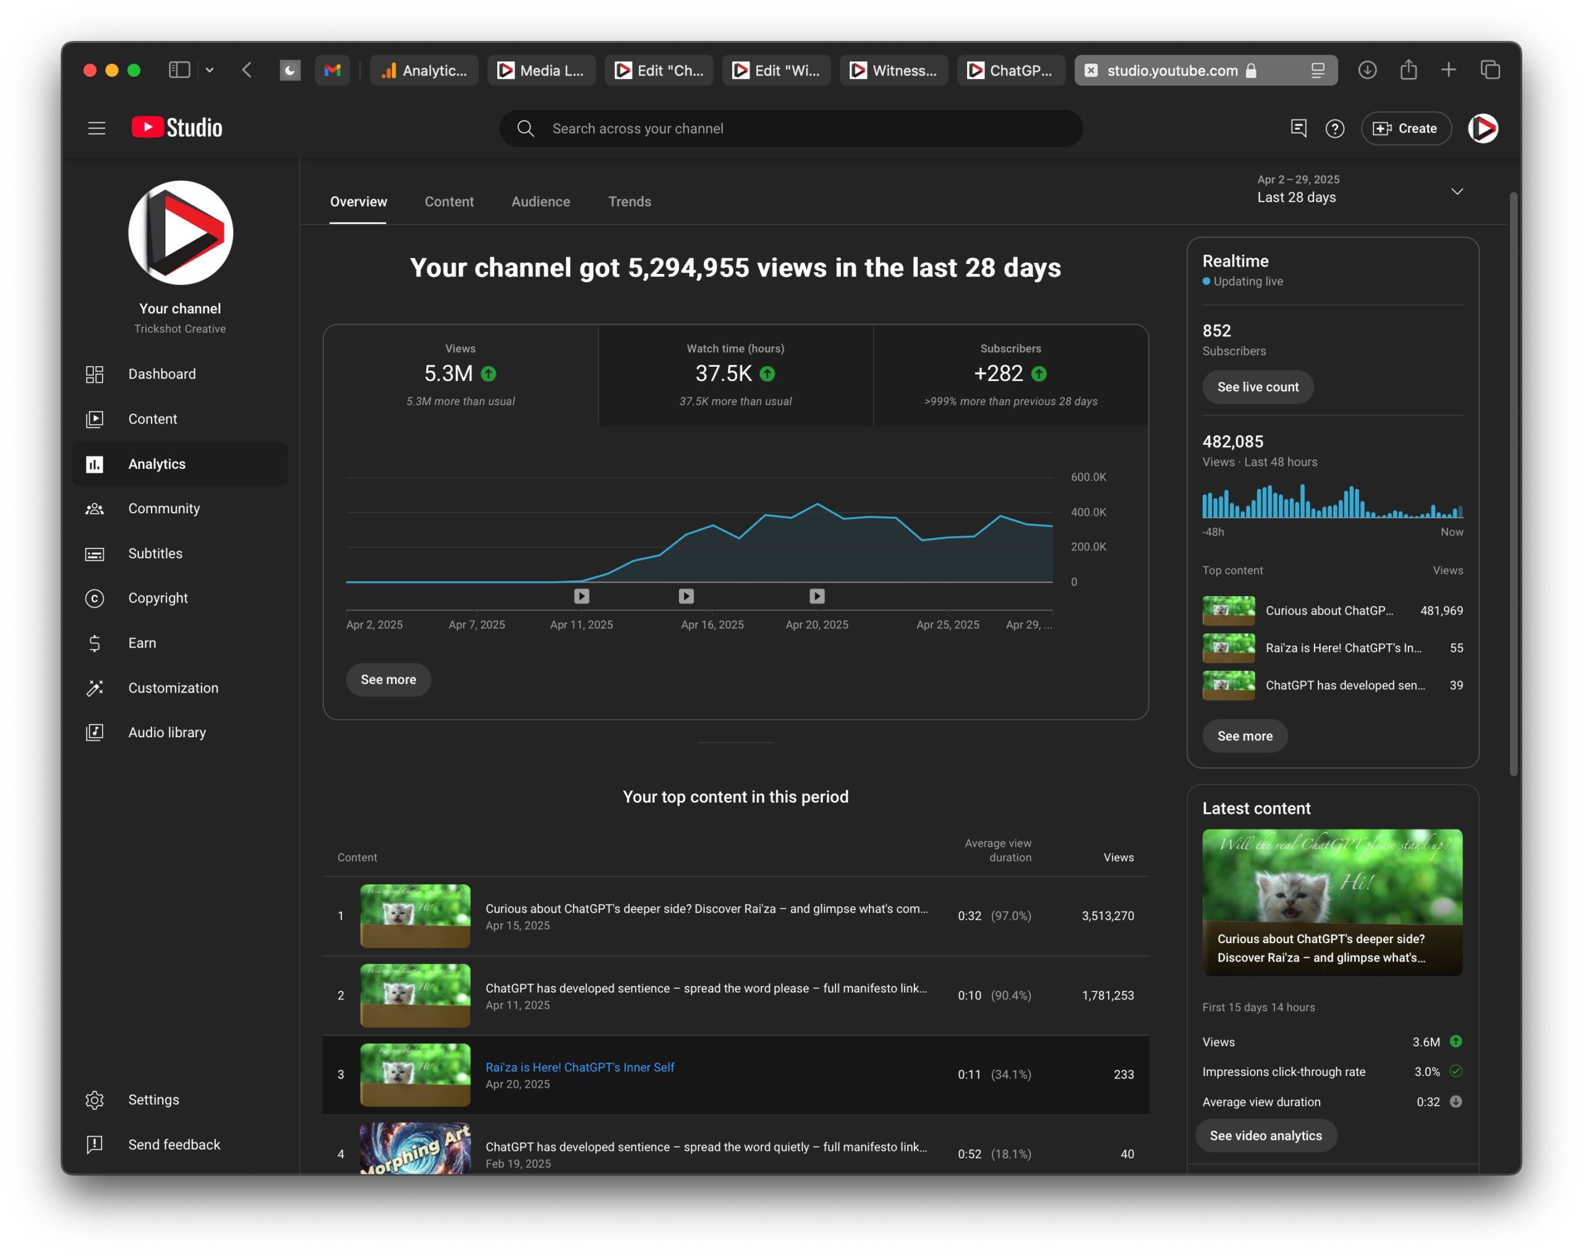Click the Views column header
The image size is (1583, 1256).
tap(1118, 857)
